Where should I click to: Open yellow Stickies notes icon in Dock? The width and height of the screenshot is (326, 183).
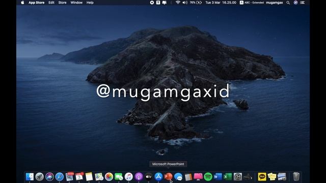[x=272, y=177]
